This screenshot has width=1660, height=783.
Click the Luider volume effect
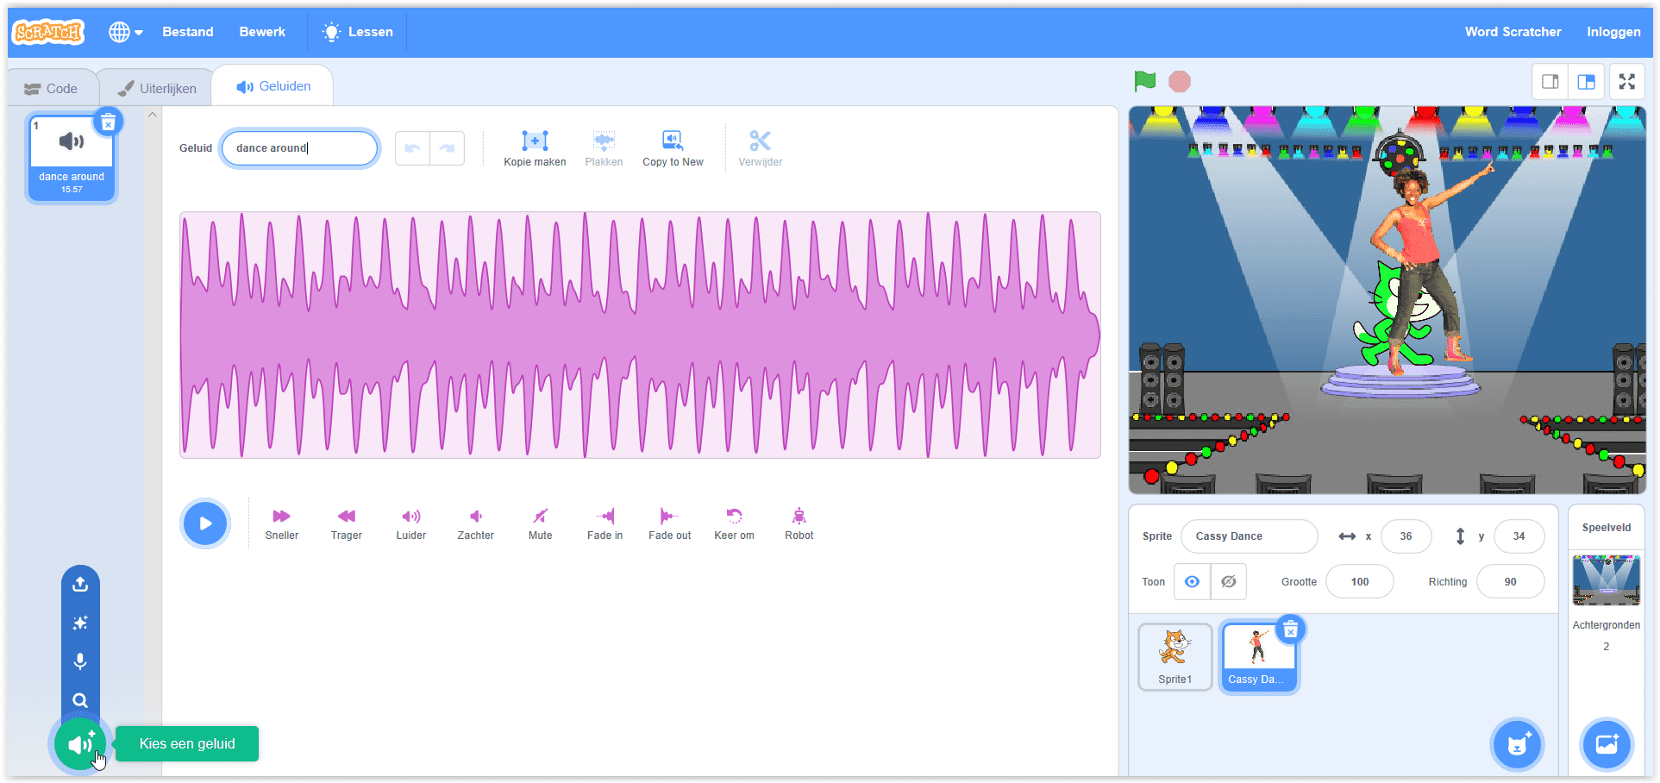click(410, 523)
